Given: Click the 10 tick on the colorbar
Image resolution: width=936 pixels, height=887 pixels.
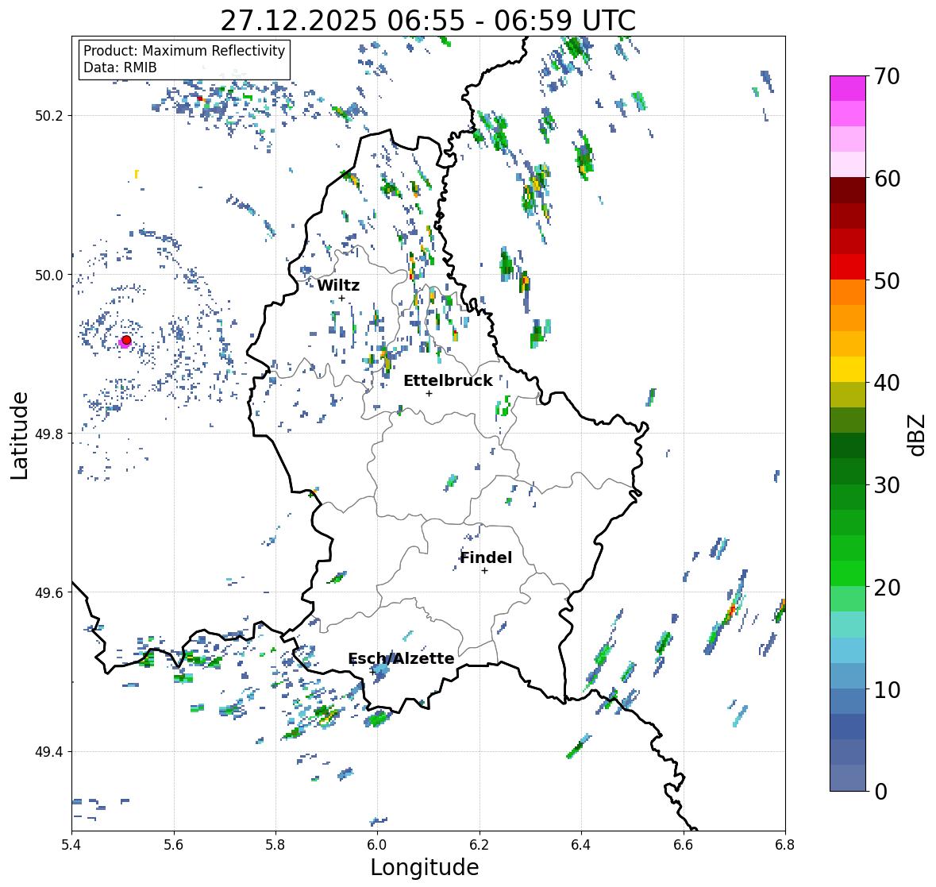Looking at the screenshot, I should (x=887, y=689).
